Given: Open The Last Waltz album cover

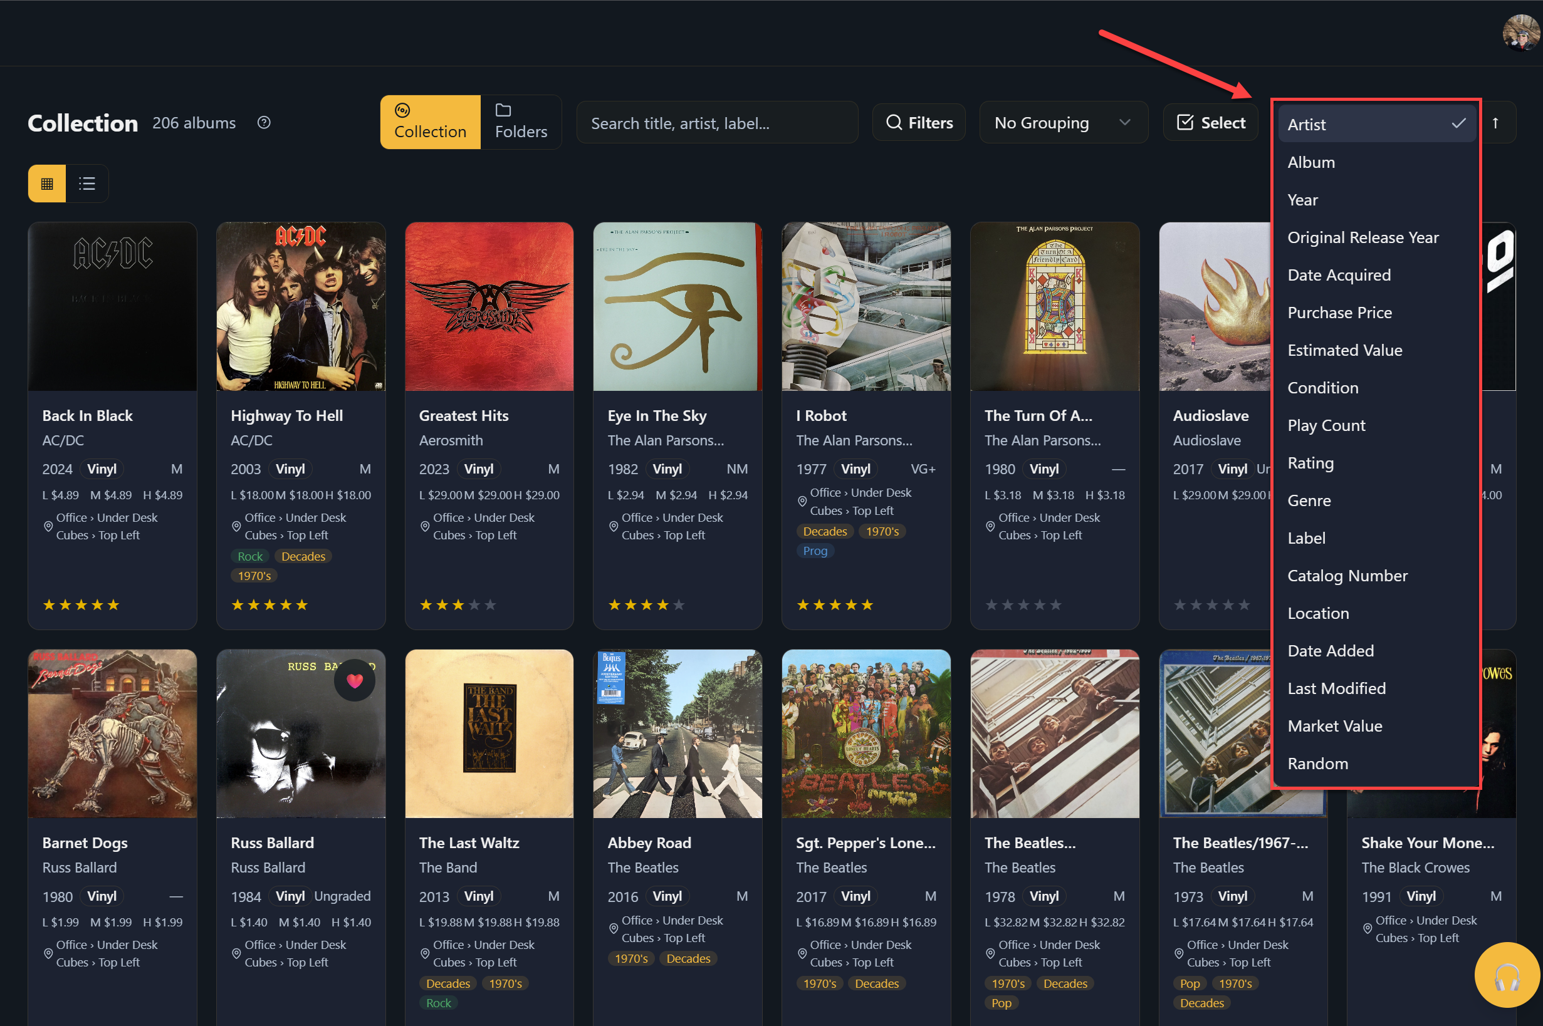Looking at the screenshot, I should pyautogui.click(x=489, y=733).
